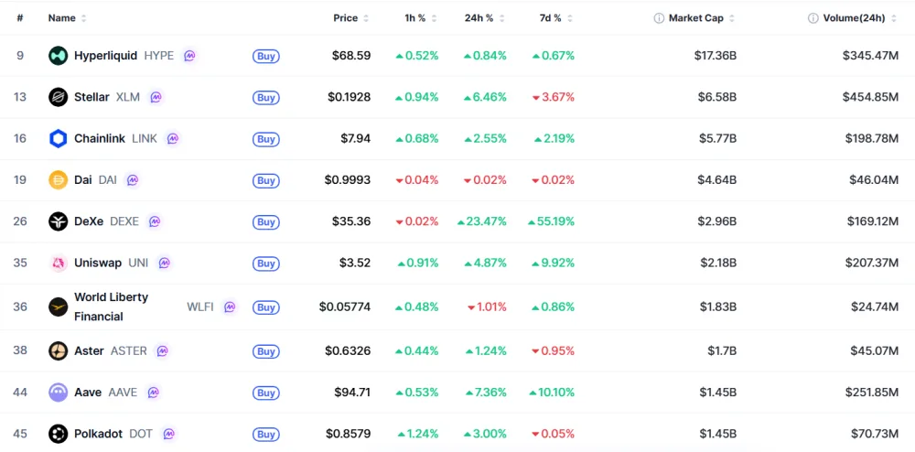
Task: Click the Buy button for Dai
Action: 266,181
